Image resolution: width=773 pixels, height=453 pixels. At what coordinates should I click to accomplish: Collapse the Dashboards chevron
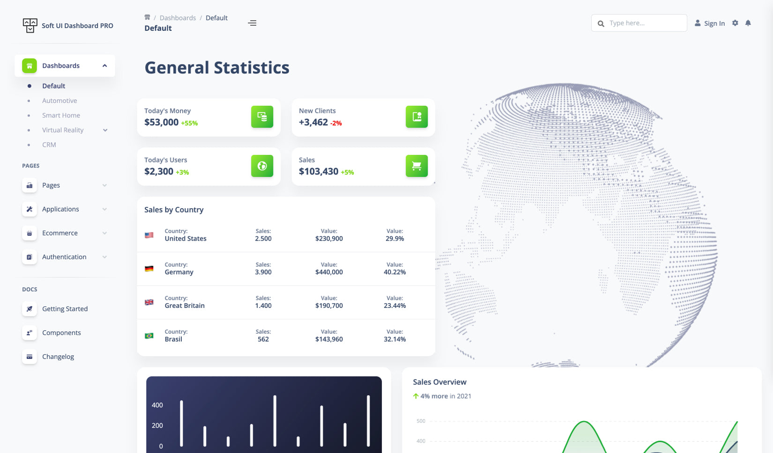pyautogui.click(x=105, y=66)
